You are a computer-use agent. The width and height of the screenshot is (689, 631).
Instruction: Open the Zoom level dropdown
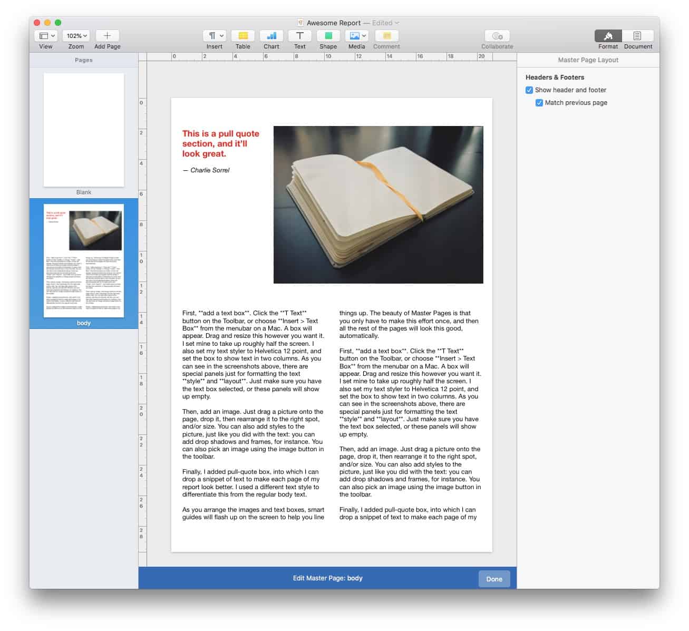click(75, 35)
